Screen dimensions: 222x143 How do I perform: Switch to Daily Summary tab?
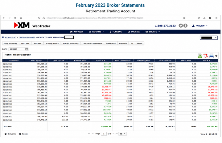coord(10,43)
